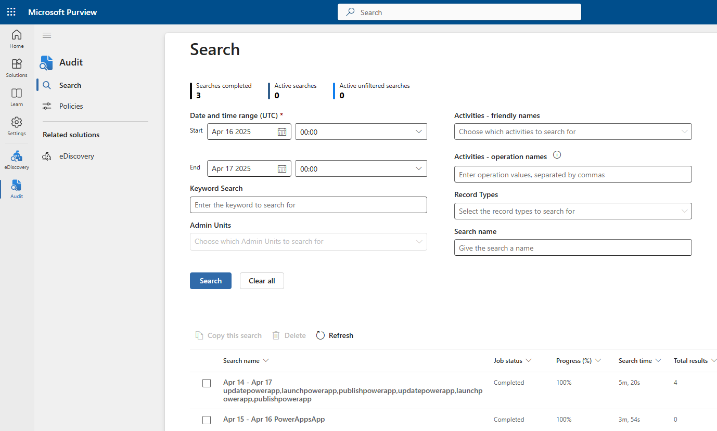This screenshot has height=431, width=717.
Task: Open Policies in the Audit menu
Action: tap(71, 106)
